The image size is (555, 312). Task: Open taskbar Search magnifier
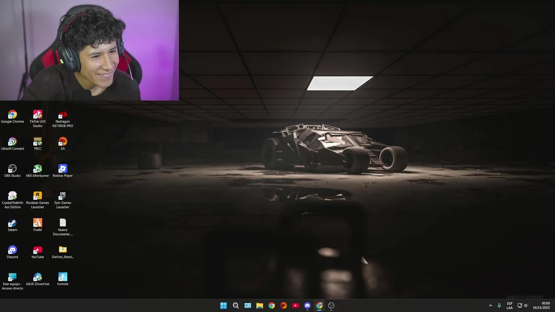[235, 305]
